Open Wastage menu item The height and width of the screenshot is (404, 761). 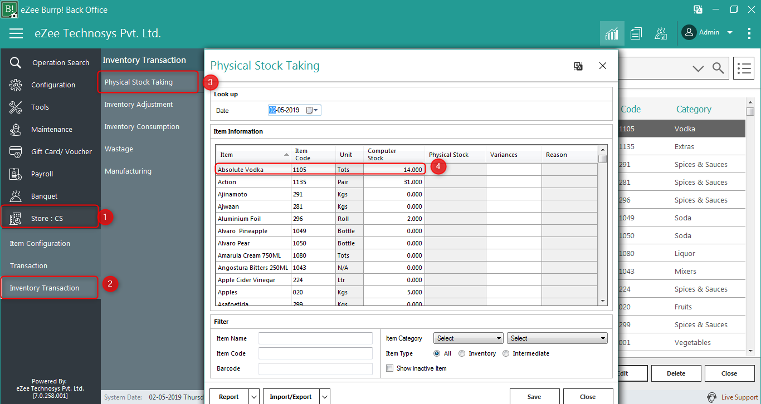pyautogui.click(x=119, y=149)
